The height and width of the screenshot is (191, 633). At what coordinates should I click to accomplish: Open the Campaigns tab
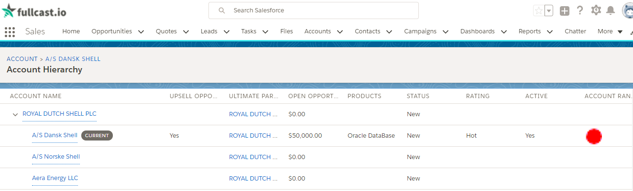coord(420,31)
